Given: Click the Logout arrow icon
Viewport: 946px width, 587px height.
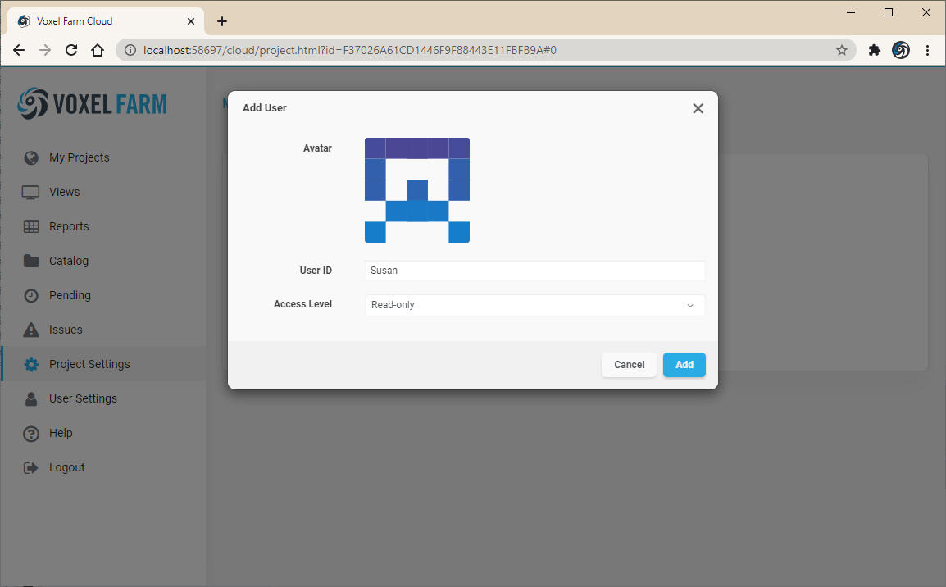Looking at the screenshot, I should coord(31,467).
